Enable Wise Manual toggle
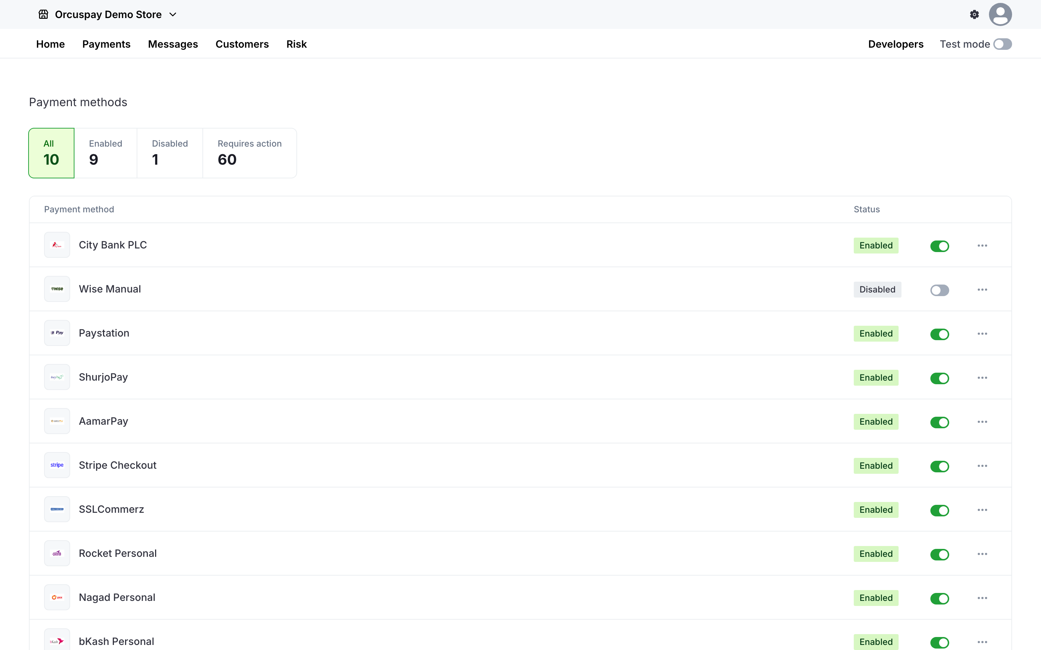 939,290
